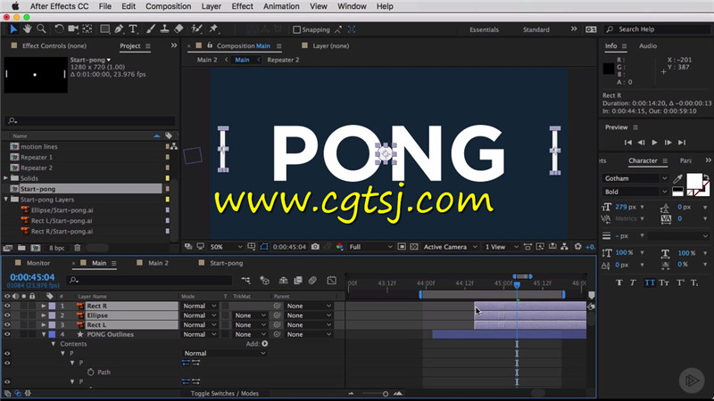714x401 pixels.
Task: Click the white fill color swatch
Action: tap(694, 181)
